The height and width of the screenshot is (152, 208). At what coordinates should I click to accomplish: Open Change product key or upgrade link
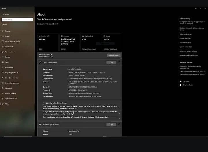tap(192, 23)
